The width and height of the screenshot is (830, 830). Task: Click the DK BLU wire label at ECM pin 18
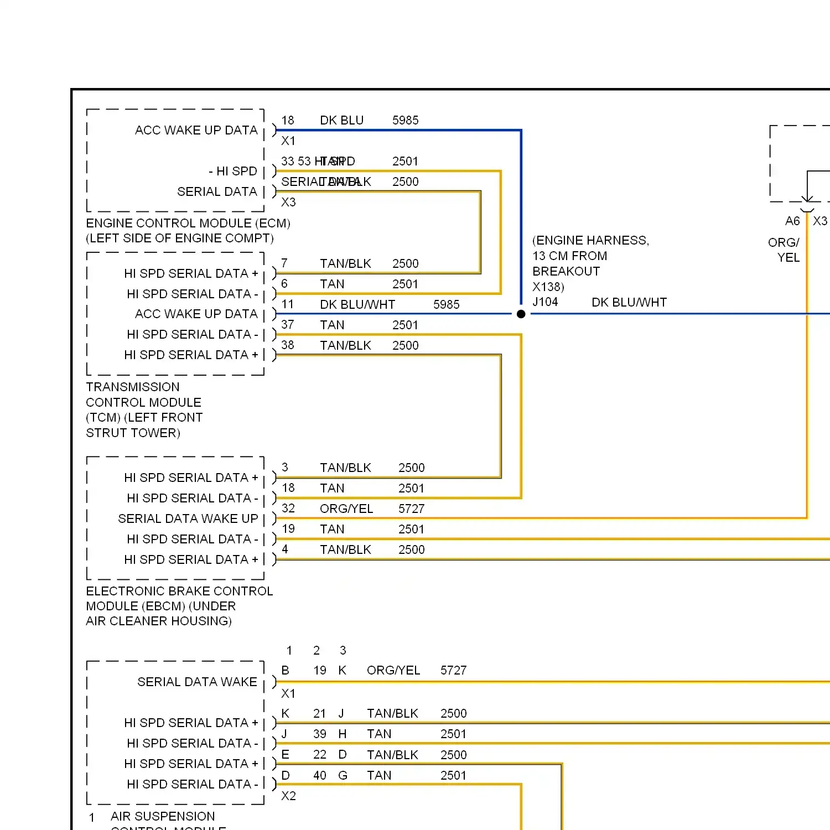click(341, 120)
